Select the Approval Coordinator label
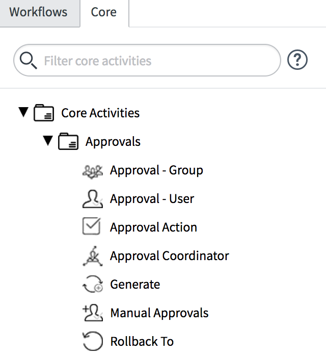The image size is (326, 356). [169, 256]
